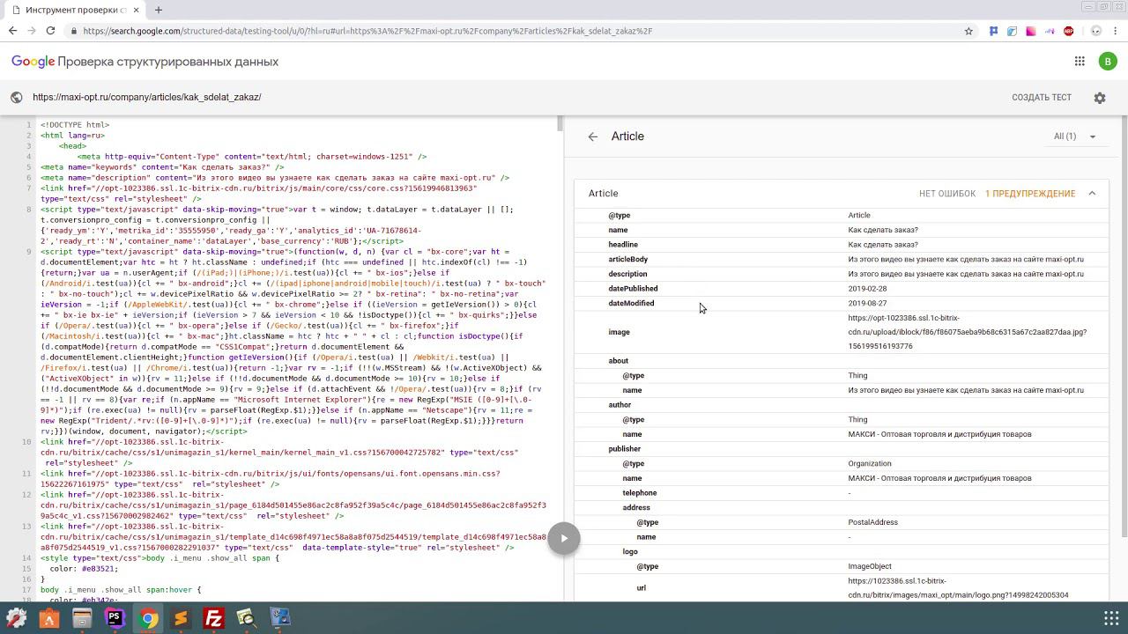Click the 1 ПРЕДУПРЕЖДЕНИЕ warning label
This screenshot has height=634, width=1128.
pyautogui.click(x=1030, y=194)
